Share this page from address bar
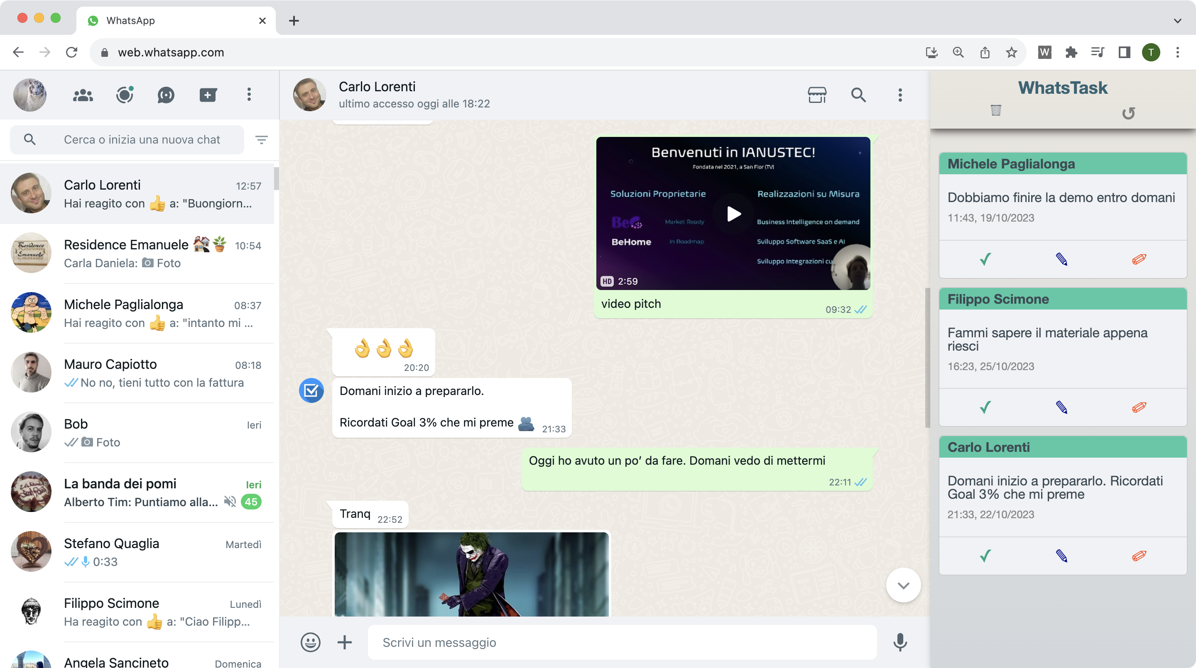Screen dimensions: 1196x668 click(985, 52)
